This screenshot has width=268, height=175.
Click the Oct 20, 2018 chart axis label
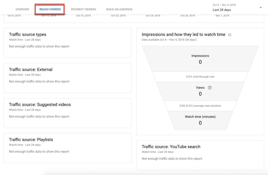(x=118, y=16)
